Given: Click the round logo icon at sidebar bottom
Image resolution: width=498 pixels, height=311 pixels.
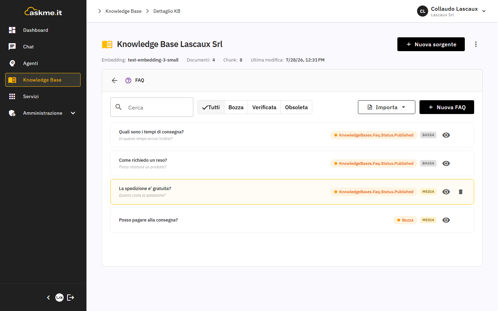Looking at the screenshot, I should pyautogui.click(x=59, y=298).
